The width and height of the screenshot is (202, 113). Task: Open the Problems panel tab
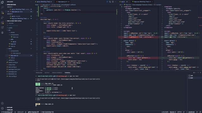[x=39, y=73]
